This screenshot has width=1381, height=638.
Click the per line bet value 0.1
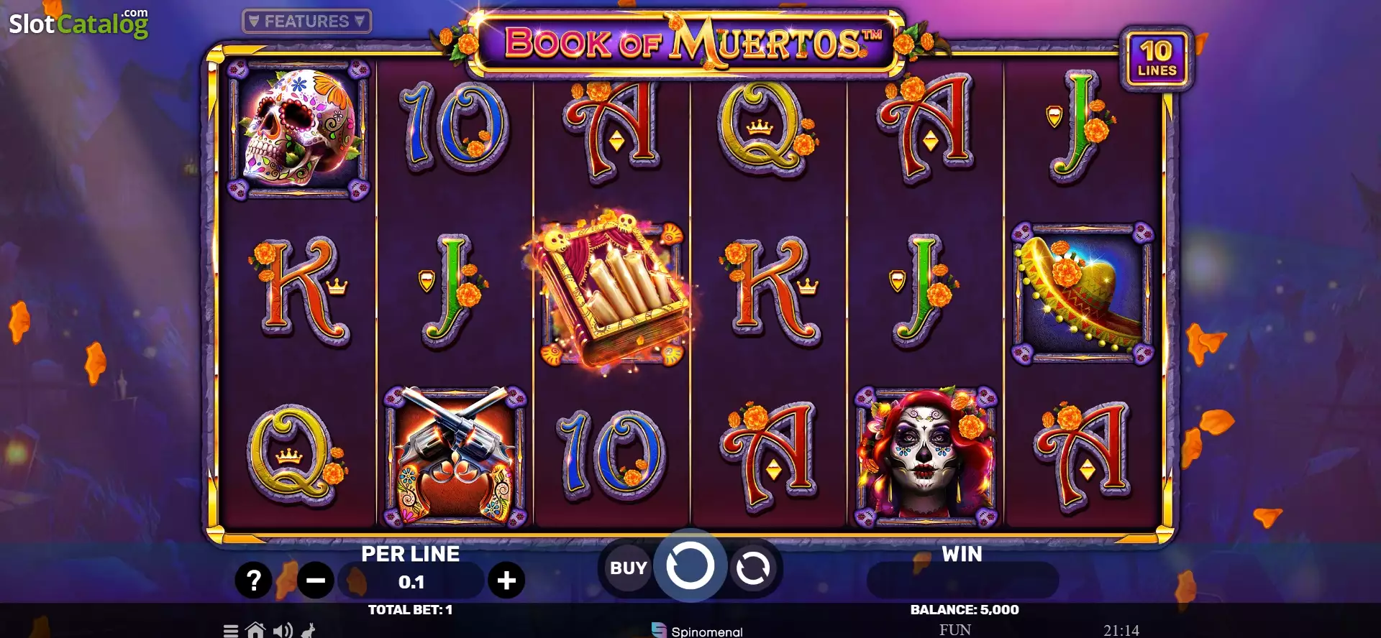411,582
